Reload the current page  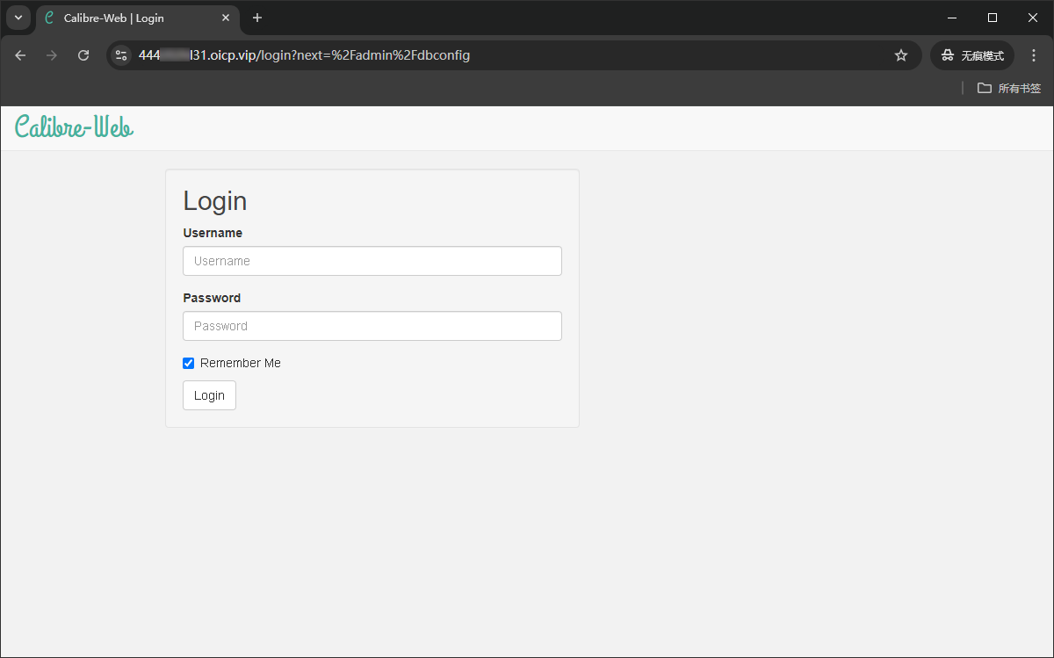tap(83, 55)
